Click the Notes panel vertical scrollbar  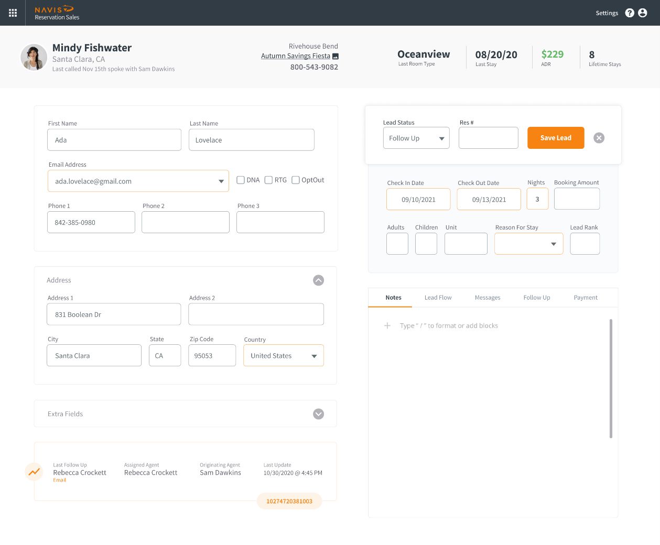click(x=611, y=378)
